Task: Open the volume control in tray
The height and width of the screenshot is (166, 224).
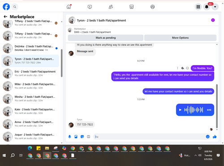Action: pos(200,155)
